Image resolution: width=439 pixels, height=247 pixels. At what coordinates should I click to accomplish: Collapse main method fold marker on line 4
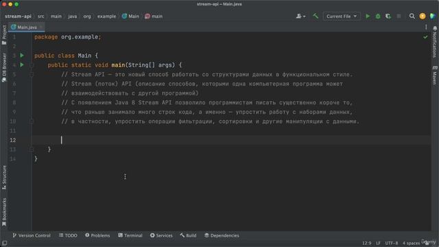[32, 65]
